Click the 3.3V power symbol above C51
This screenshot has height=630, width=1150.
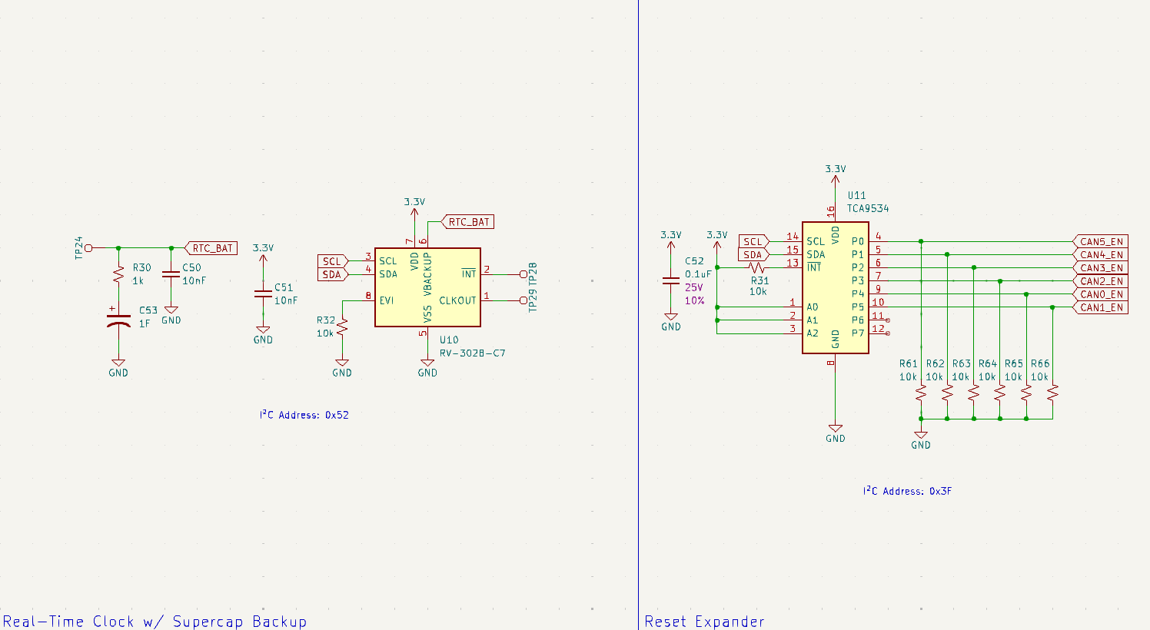[263, 254]
